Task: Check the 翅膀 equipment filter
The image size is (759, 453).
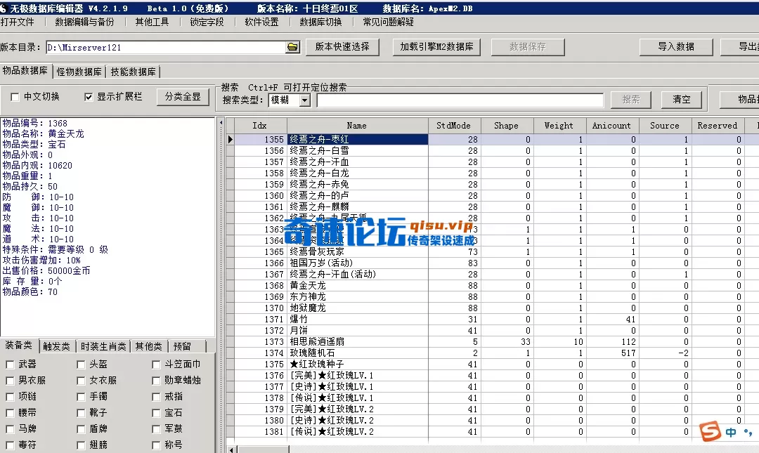Action: pos(80,444)
